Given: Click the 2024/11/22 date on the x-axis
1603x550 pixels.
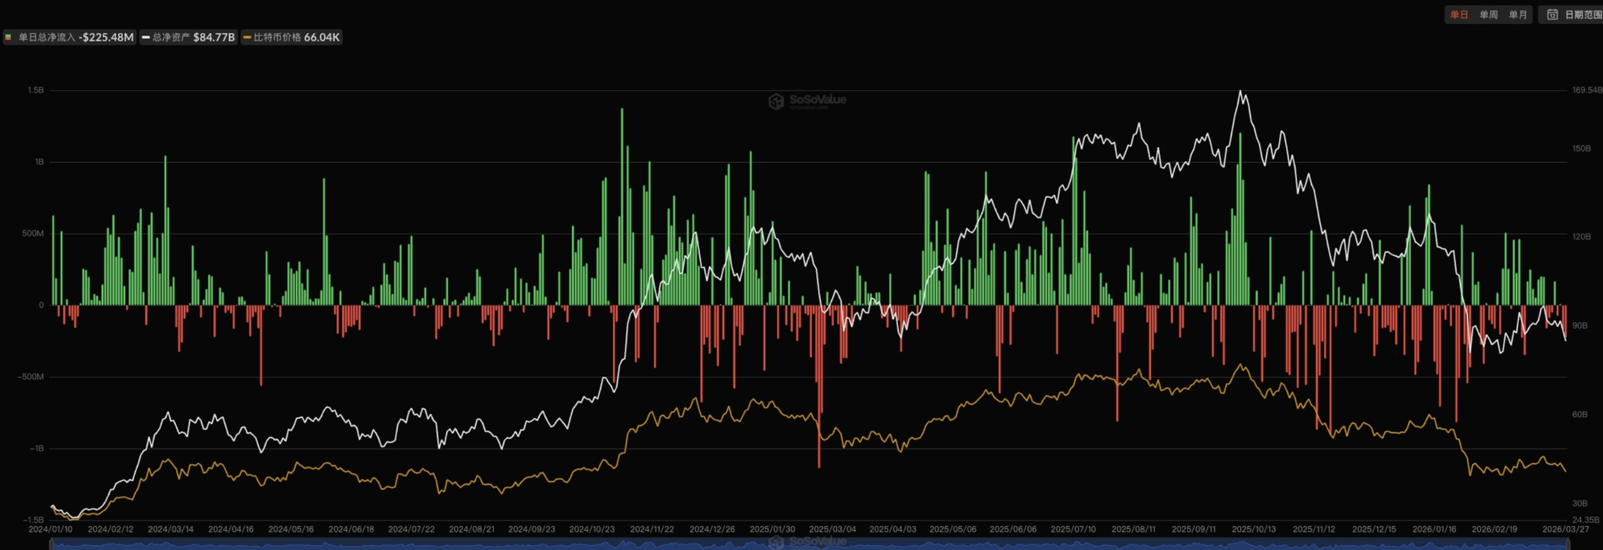Looking at the screenshot, I should click(651, 529).
